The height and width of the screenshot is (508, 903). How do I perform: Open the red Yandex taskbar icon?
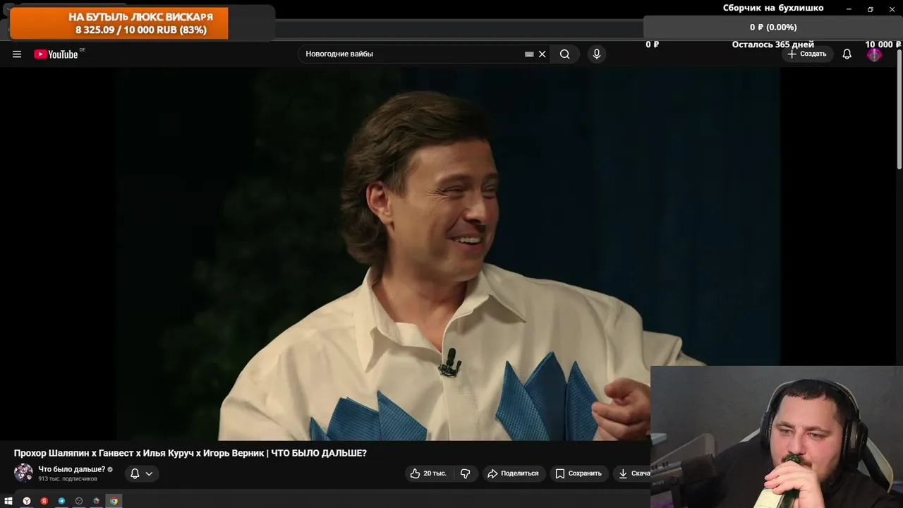tap(44, 501)
